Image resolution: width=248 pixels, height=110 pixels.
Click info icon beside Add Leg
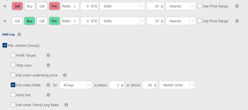click(x=19, y=34)
